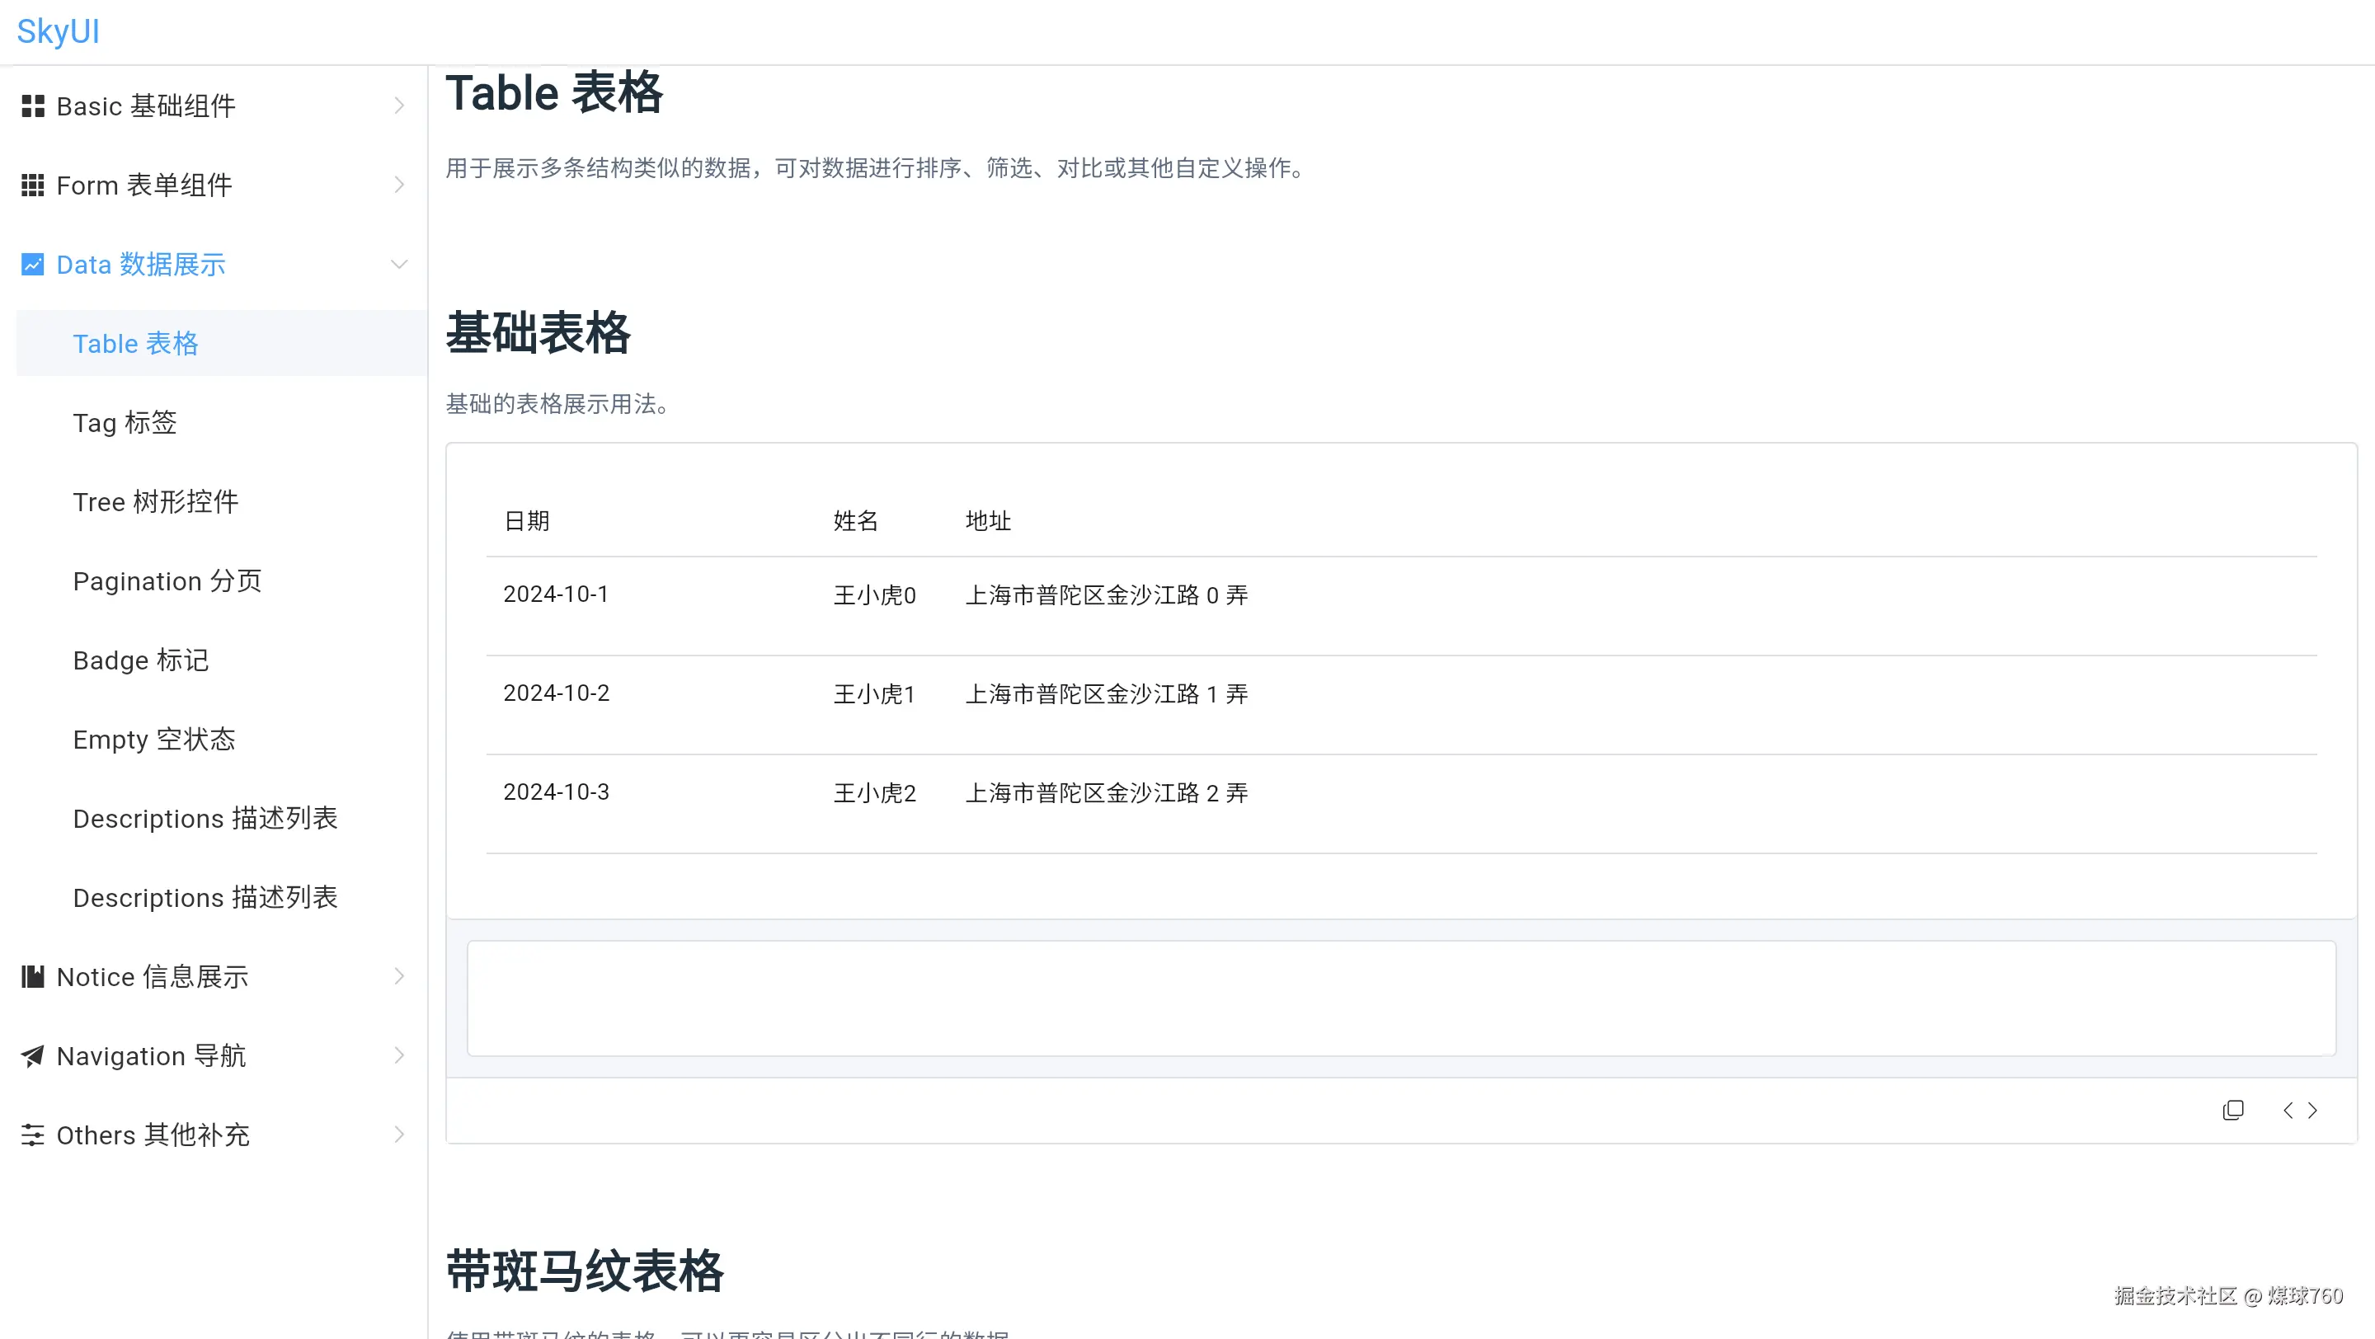This screenshot has width=2375, height=1339.
Task: Click the Form grid icon in sidebar
Action: 32,186
